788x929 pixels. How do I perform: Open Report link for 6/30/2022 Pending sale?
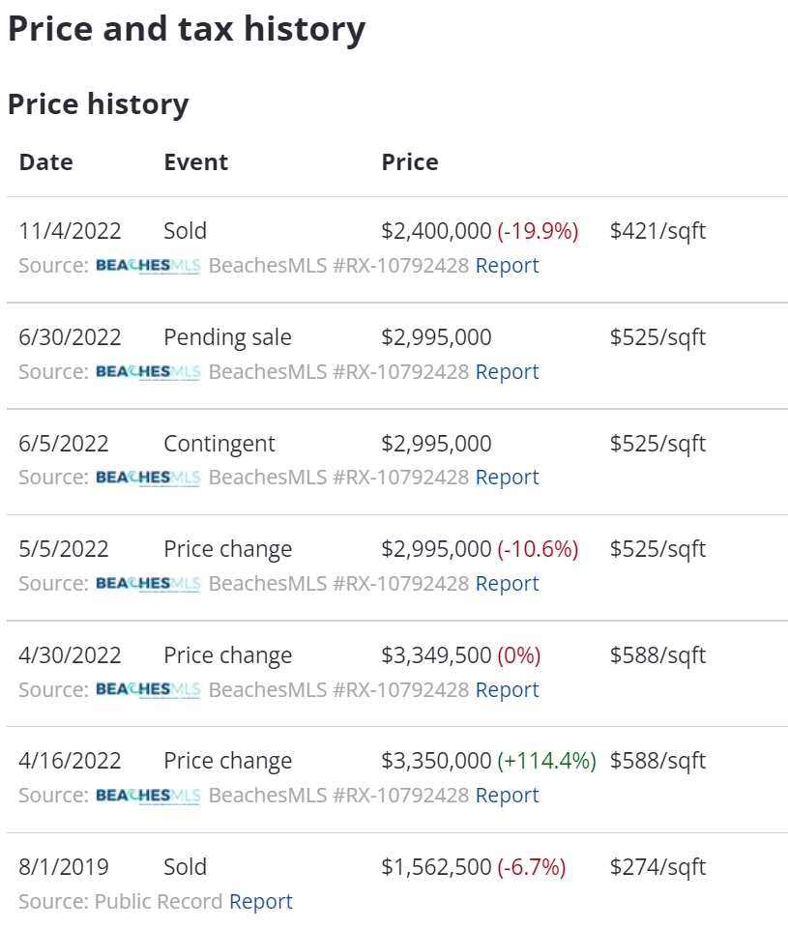(x=508, y=371)
